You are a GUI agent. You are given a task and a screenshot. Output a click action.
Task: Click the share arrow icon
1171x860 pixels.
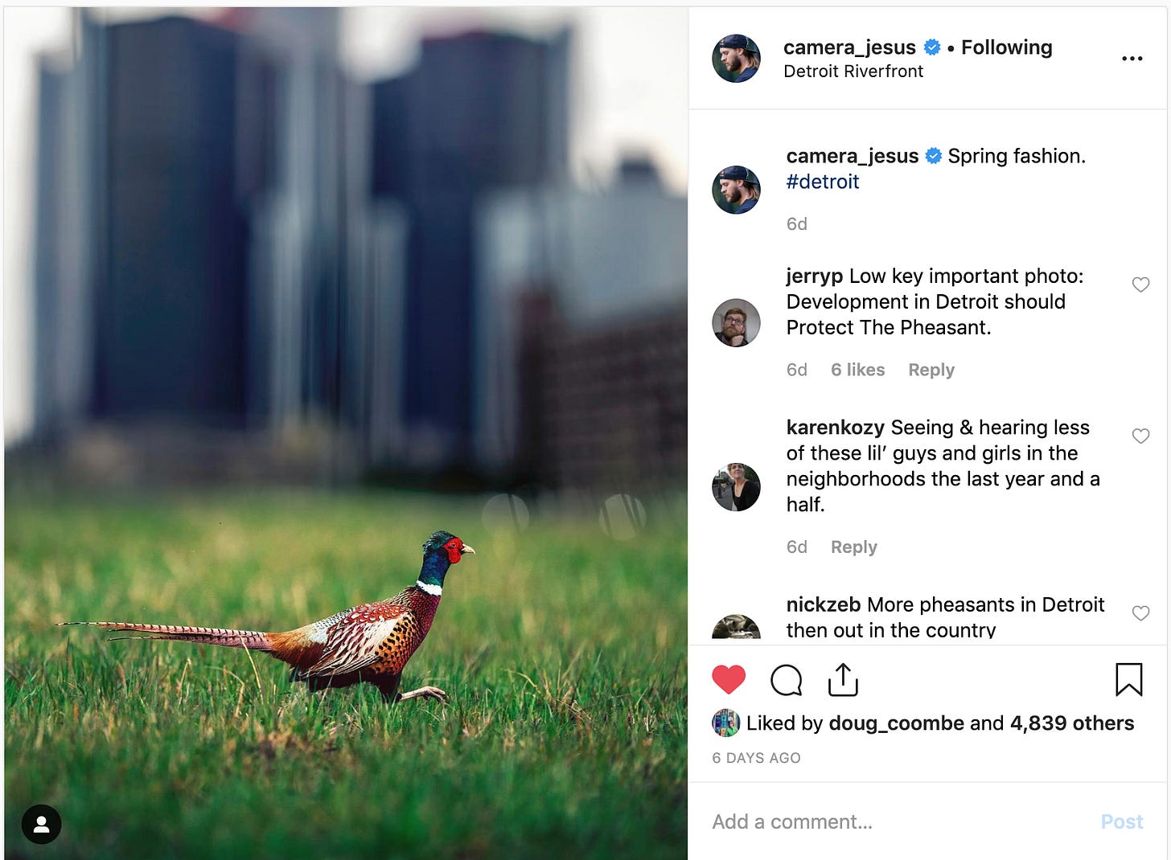click(x=843, y=680)
